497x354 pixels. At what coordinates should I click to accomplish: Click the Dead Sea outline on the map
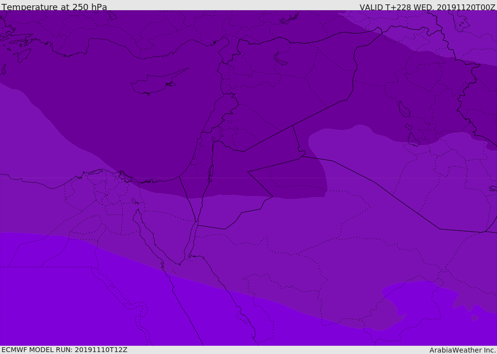pos(211,173)
